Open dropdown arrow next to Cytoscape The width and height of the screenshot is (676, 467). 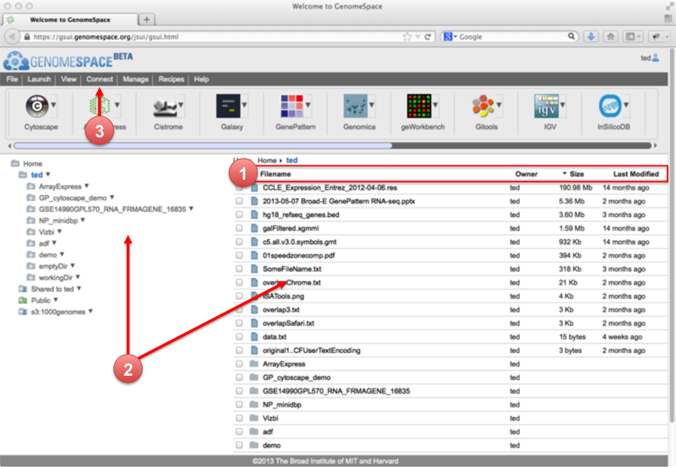53,105
